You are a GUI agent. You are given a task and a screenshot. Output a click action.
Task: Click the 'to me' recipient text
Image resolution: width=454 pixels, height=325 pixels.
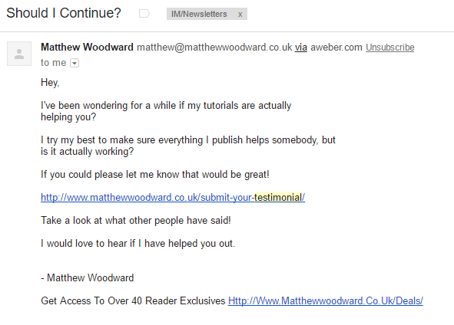coord(53,62)
